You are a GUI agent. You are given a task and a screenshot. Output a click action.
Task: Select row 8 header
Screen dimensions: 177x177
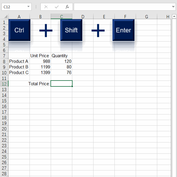coord(4,61)
